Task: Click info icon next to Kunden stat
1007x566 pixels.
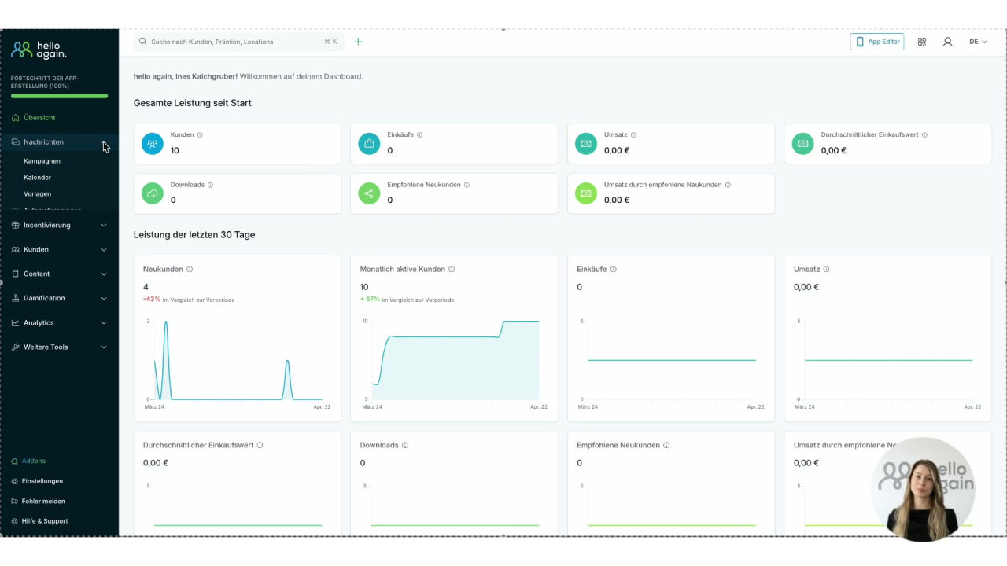Action: coord(200,135)
